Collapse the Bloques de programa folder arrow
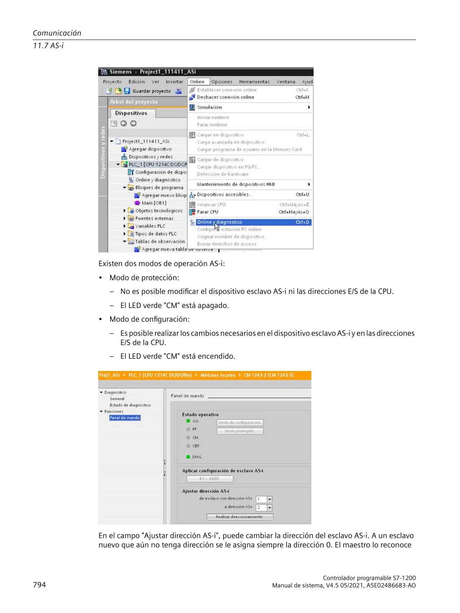The image size is (460, 613). click(125, 188)
